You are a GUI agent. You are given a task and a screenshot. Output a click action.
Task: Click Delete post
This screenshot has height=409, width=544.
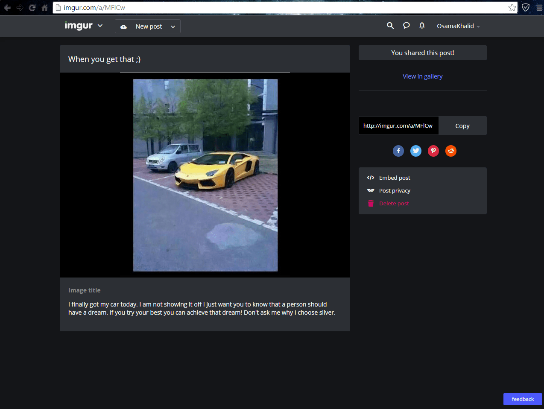click(x=394, y=203)
